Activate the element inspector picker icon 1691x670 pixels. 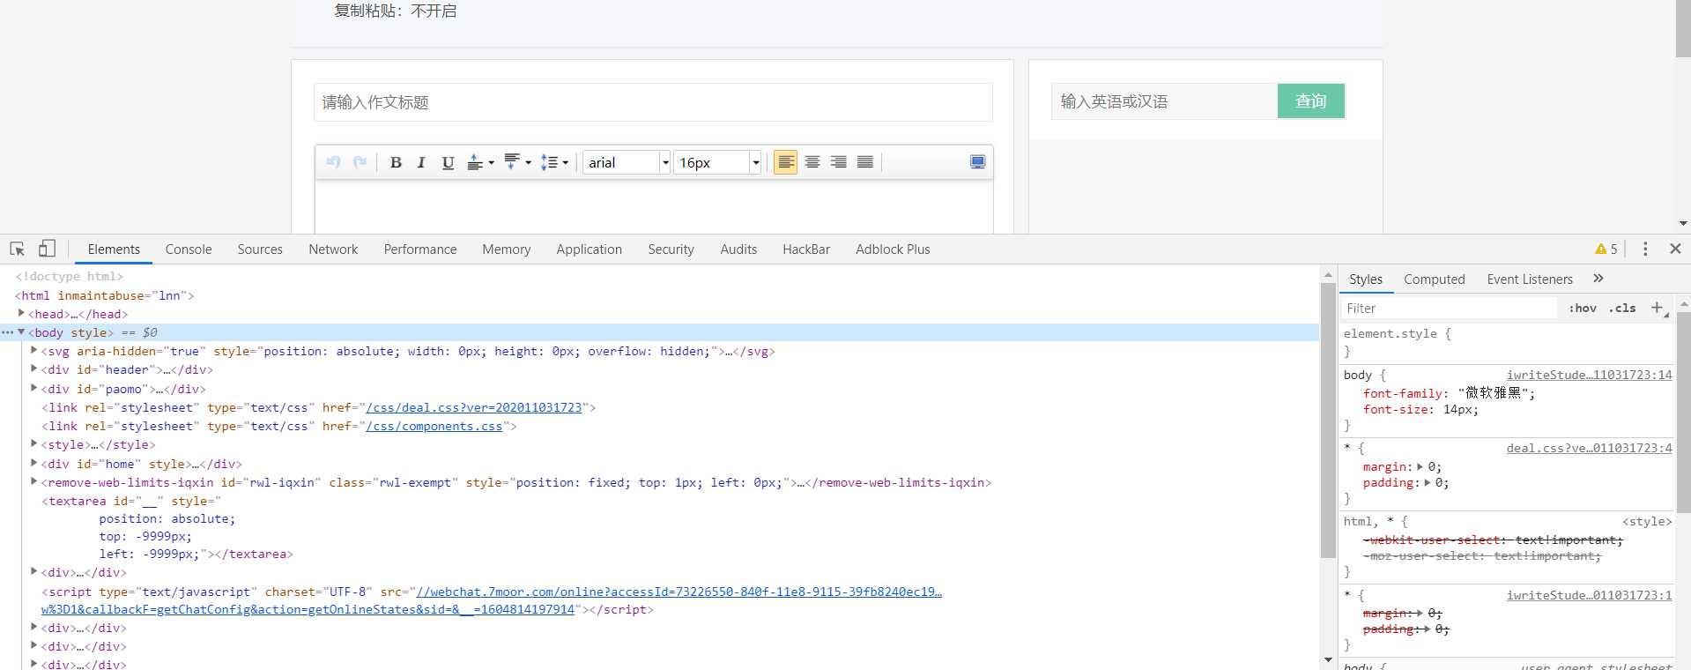pos(17,249)
